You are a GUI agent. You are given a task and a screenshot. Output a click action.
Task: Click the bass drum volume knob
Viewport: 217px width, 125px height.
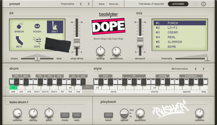click(x=17, y=113)
